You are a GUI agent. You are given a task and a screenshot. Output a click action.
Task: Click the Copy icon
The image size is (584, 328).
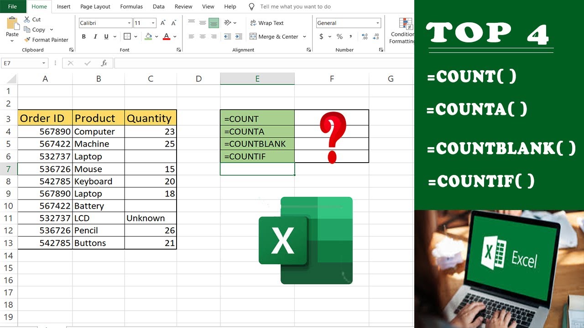(27, 30)
